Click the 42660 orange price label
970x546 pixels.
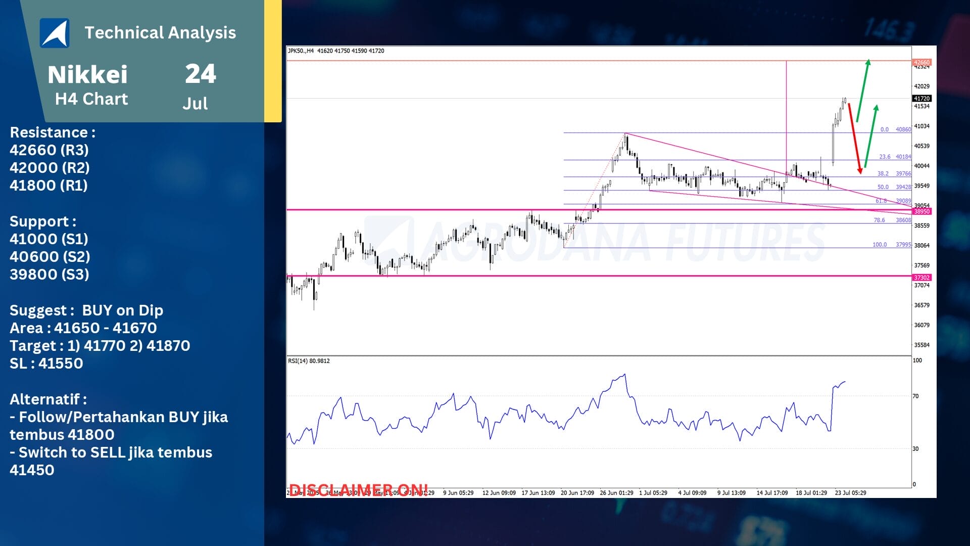click(922, 62)
